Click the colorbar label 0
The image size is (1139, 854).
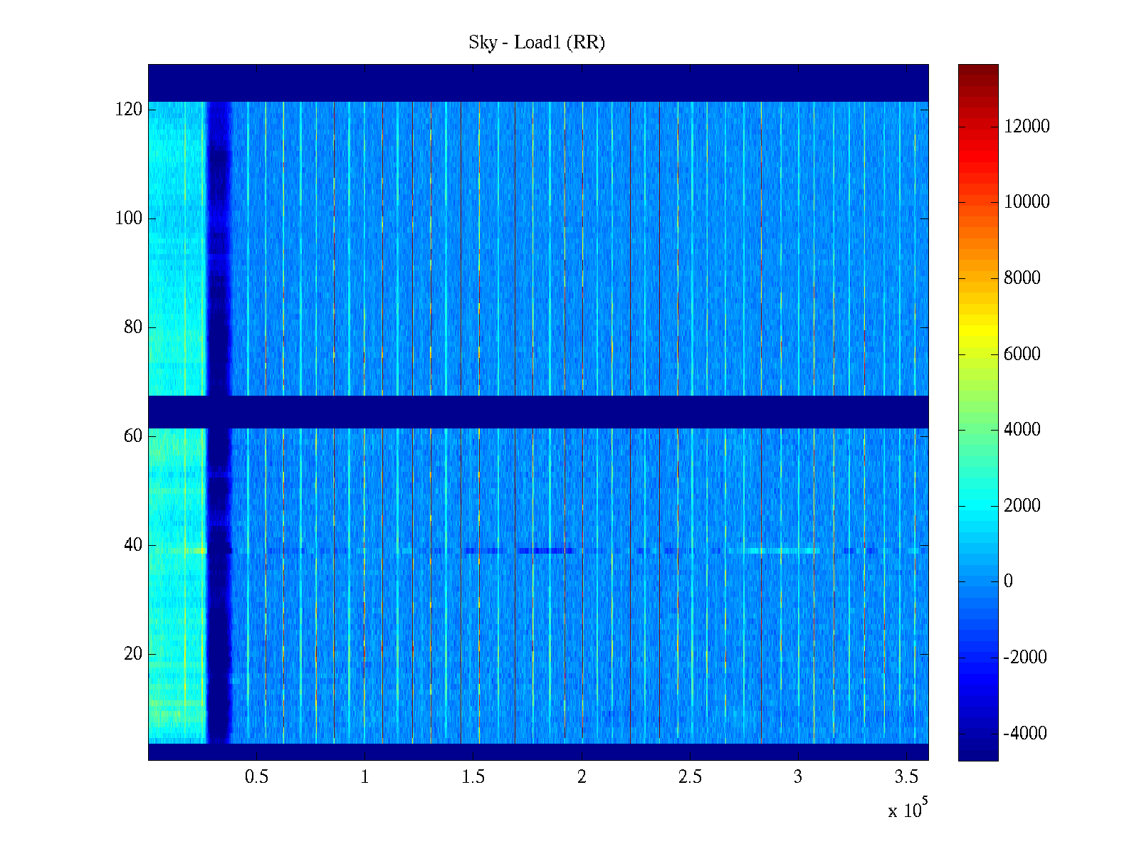click(1008, 581)
